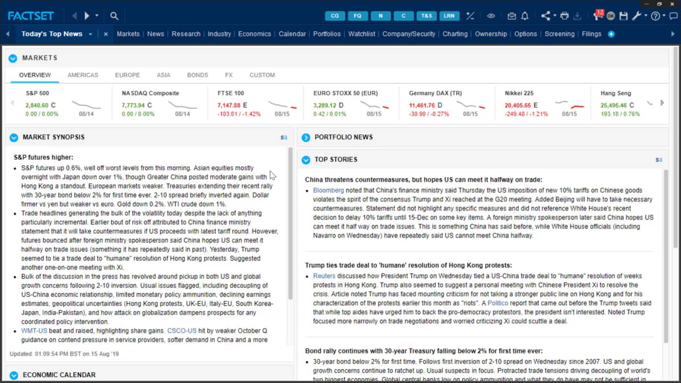
Task: Click the blue add tab plus icon
Action: [611, 34]
